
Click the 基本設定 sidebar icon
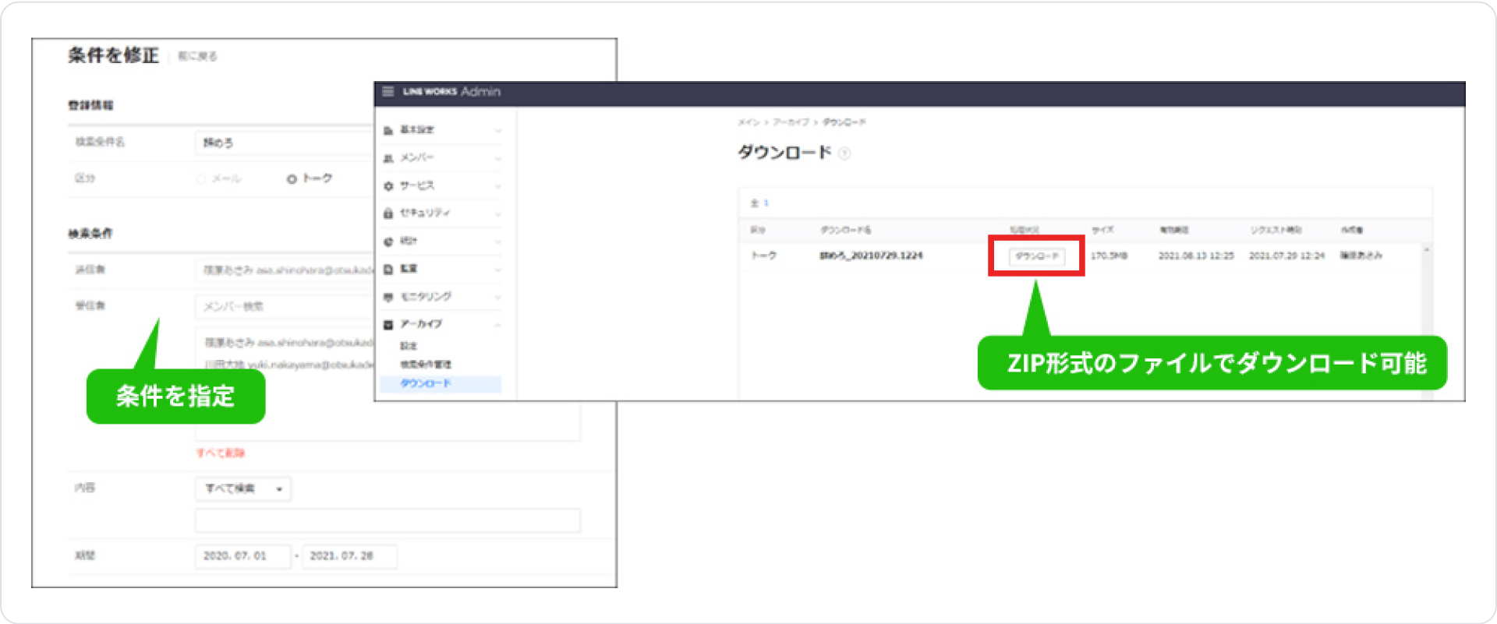pyautogui.click(x=388, y=130)
